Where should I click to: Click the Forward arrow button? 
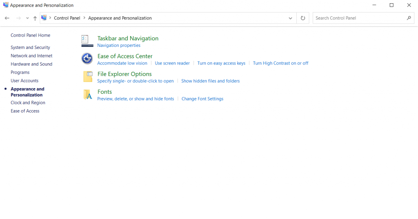[x=18, y=18]
